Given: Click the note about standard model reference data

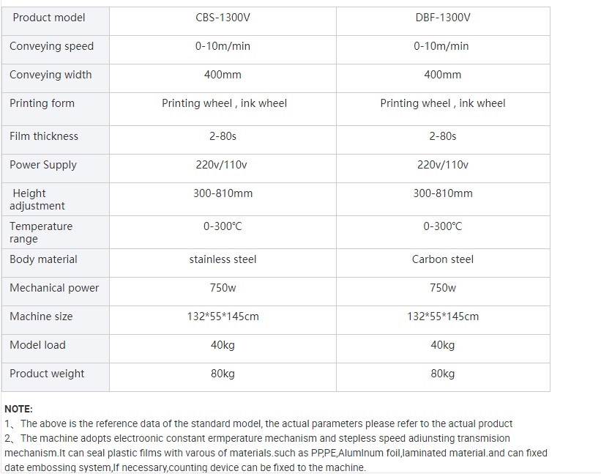Looking at the screenshot, I should point(258,423).
